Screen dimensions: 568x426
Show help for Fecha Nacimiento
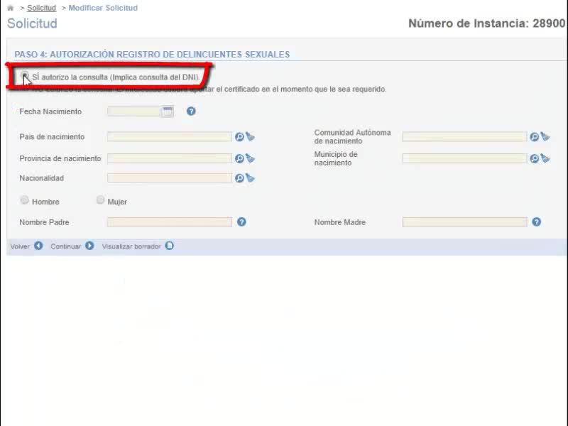click(191, 111)
